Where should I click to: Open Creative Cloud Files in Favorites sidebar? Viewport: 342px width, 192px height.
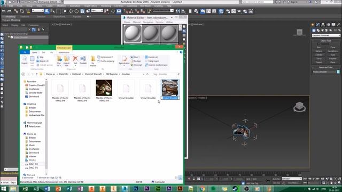[35, 85]
